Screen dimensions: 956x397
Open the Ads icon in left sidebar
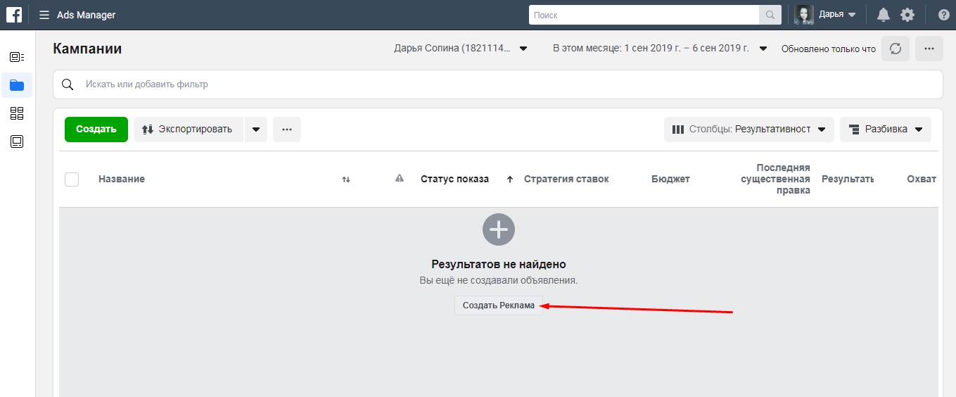point(17,141)
